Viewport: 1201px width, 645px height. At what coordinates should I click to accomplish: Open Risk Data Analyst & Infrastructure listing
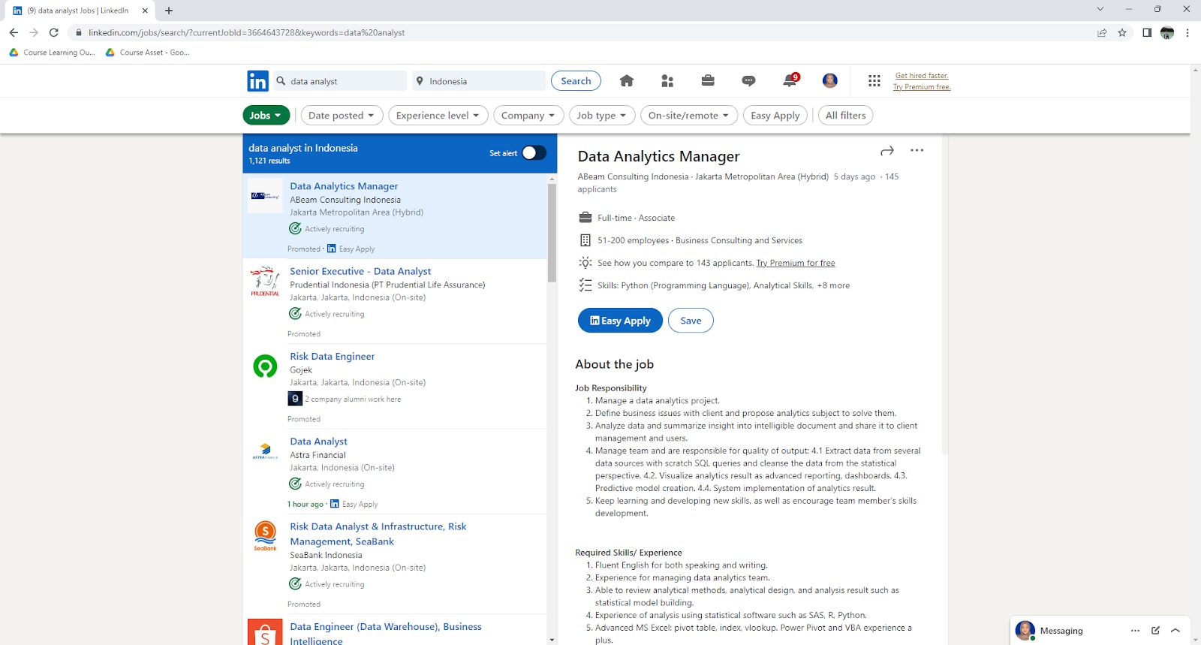tap(378, 534)
